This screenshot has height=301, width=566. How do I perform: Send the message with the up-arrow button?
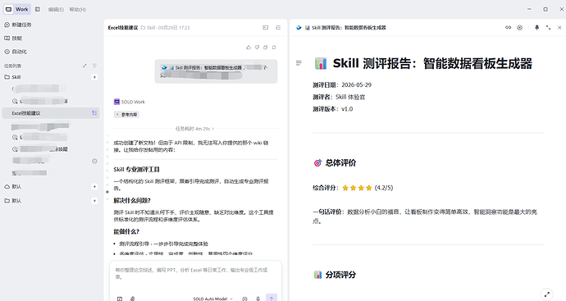click(x=272, y=298)
